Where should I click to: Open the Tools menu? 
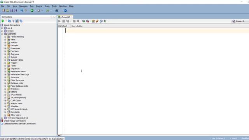pos(54,6)
